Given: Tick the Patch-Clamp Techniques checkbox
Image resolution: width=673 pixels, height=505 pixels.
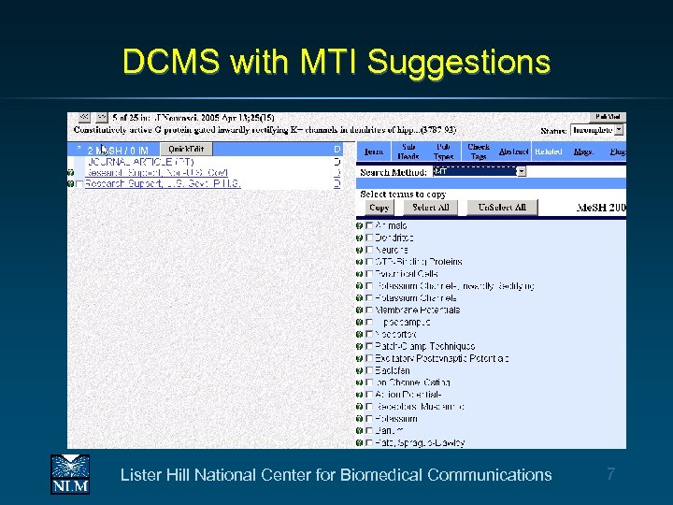Looking at the screenshot, I should [369, 346].
